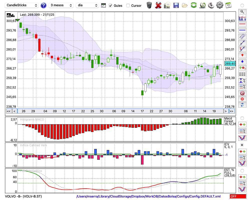Open the 3 mesos period dropdown
The width and height of the screenshot is (250, 200).
61,5
